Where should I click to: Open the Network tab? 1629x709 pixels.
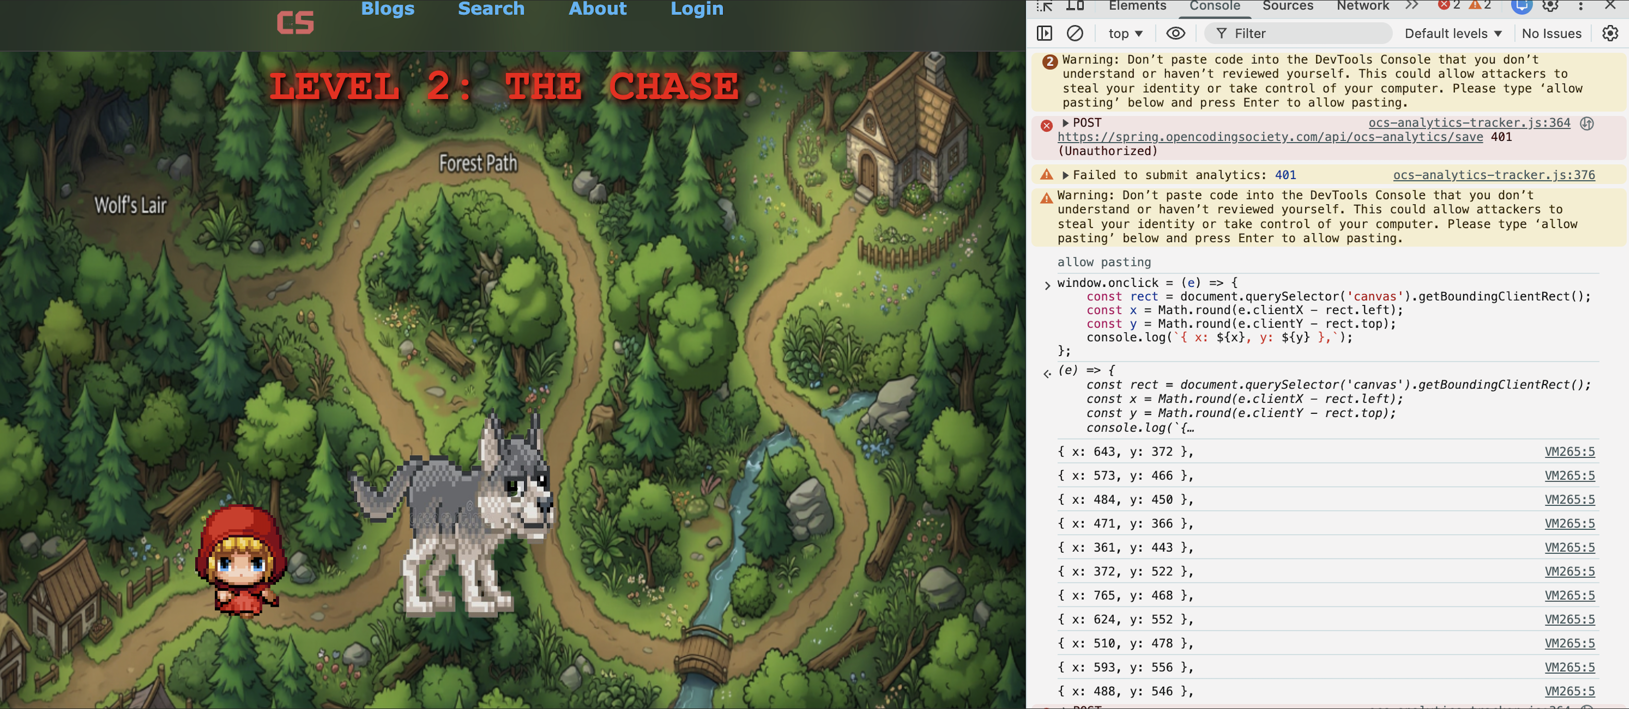1362,6
